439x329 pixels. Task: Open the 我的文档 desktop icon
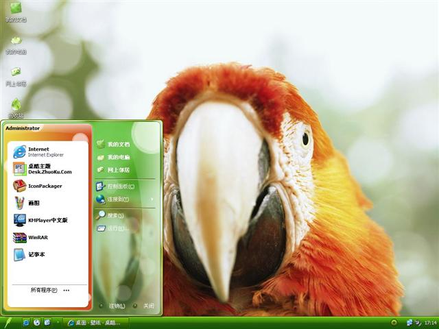click(x=16, y=12)
